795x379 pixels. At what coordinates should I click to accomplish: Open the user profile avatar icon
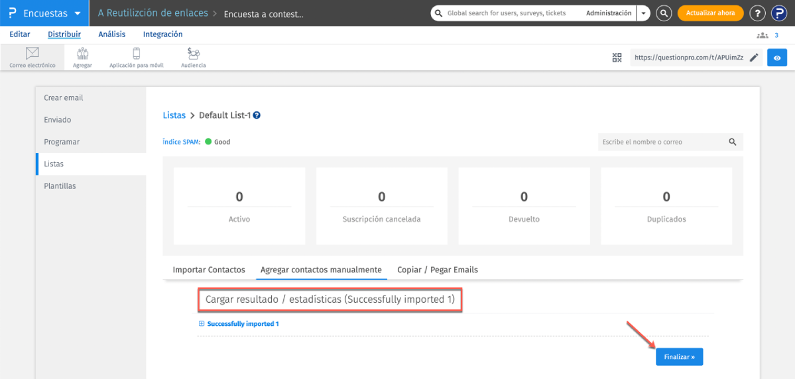click(x=779, y=14)
